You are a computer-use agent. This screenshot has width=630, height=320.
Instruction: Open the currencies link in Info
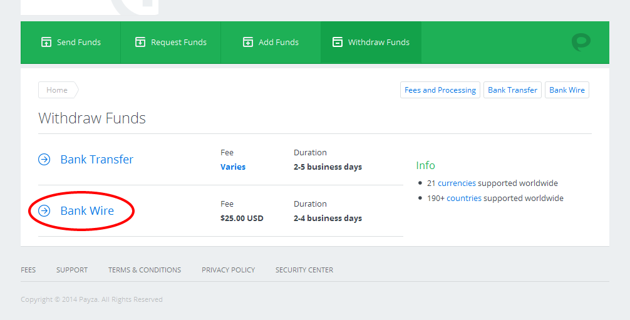pos(457,183)
